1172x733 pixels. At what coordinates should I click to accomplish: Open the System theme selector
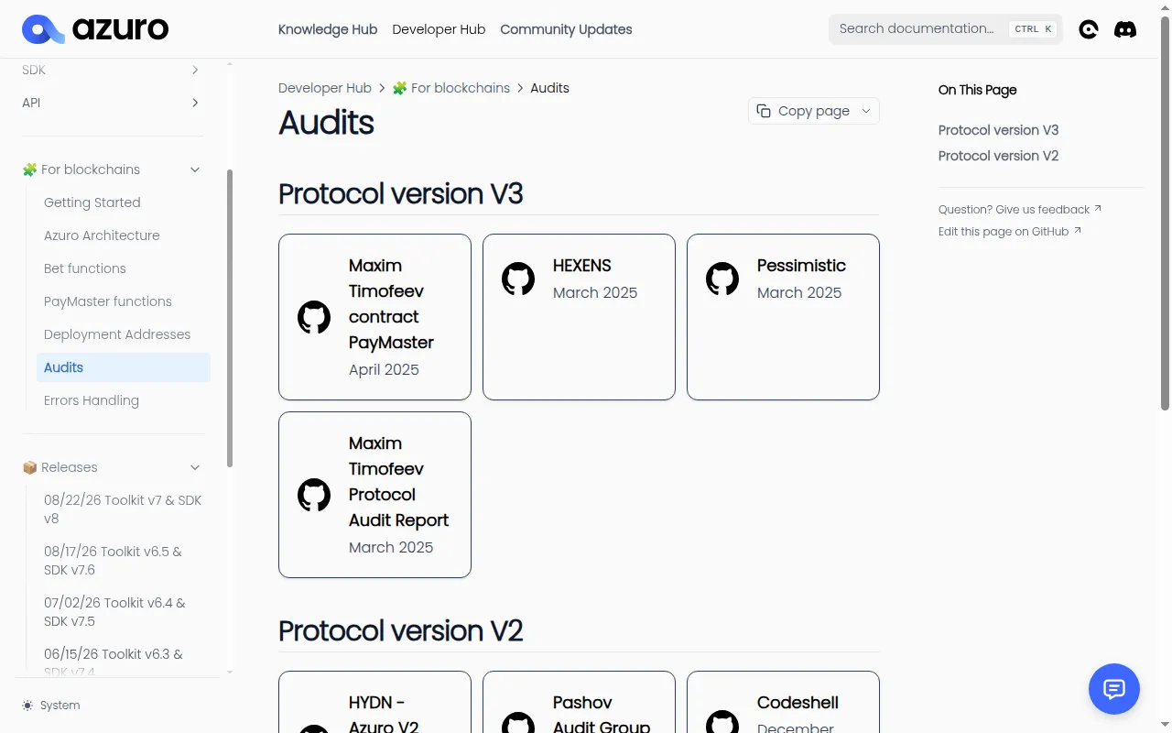[51, 706]
